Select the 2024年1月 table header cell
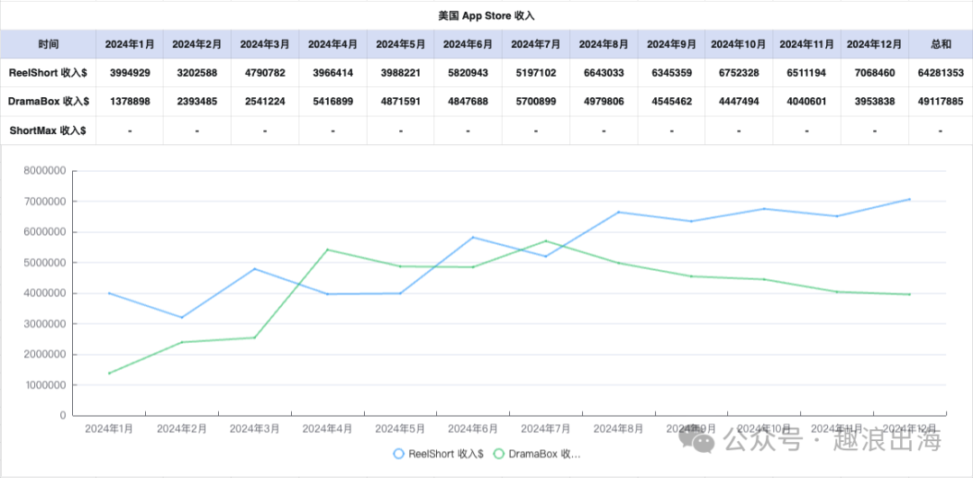 click(130, 44)
